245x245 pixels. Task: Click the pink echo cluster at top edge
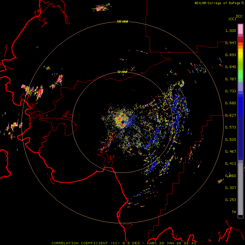pyautogui.click(x=102, y=8)
